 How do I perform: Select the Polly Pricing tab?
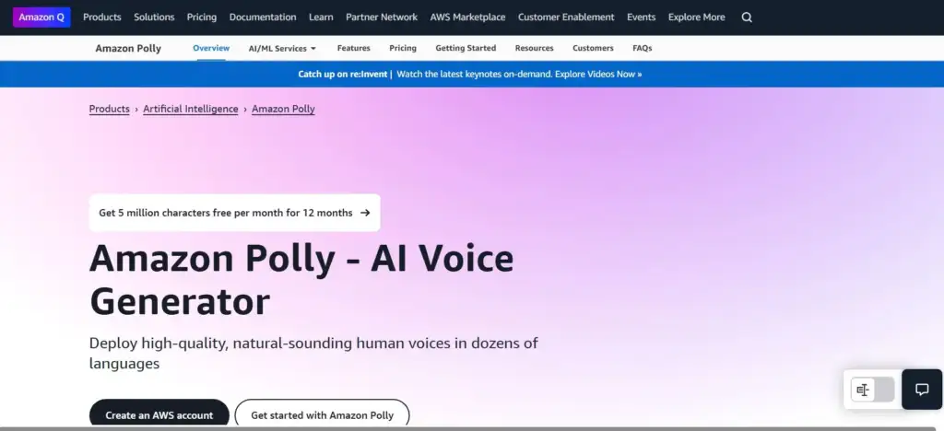[x=403, y=48]
